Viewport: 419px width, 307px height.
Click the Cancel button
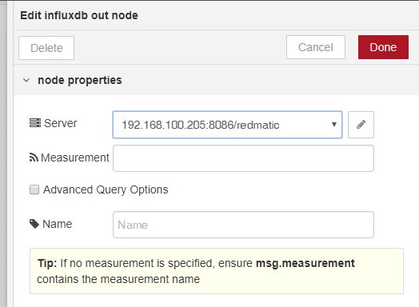[316, 47]
